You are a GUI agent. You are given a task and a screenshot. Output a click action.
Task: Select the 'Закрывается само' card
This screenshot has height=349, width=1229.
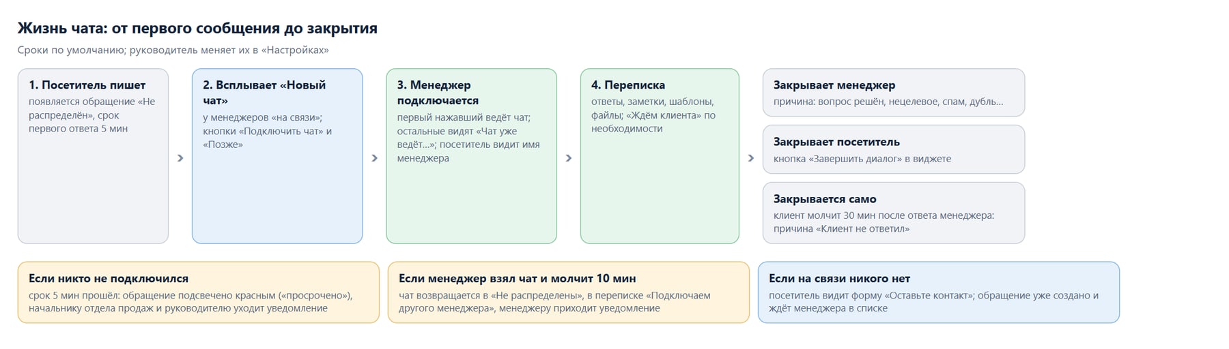(893, 213)
